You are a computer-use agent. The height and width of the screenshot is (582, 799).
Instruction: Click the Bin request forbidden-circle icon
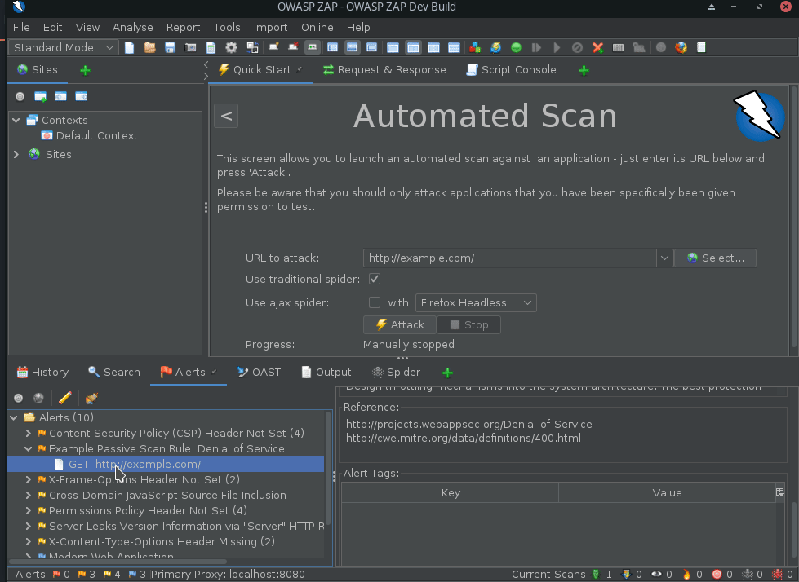pos(577,48)
